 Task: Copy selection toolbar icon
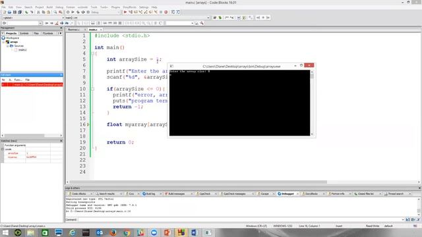coord(44,12)
